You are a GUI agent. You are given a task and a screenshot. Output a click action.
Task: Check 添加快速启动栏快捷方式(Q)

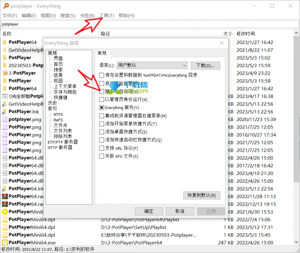[x=101, y=140]
